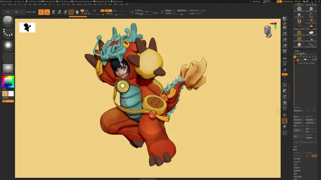Toggle the Mrgb channel button
Image resolution: width=321 pixels, height=180 pixels.
click(87, 11)
